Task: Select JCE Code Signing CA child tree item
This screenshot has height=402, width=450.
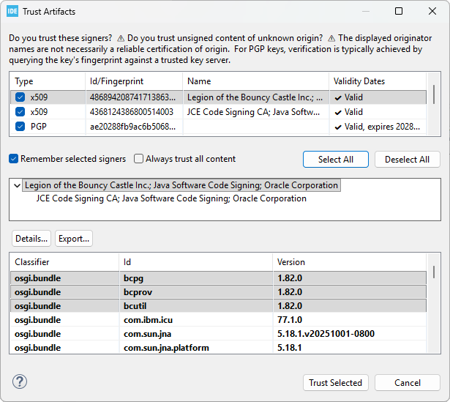Action: pyautogui.click(x=170, y=198)
